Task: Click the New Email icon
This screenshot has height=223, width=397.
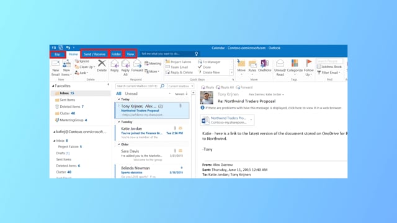Action: tap(55, 64)
